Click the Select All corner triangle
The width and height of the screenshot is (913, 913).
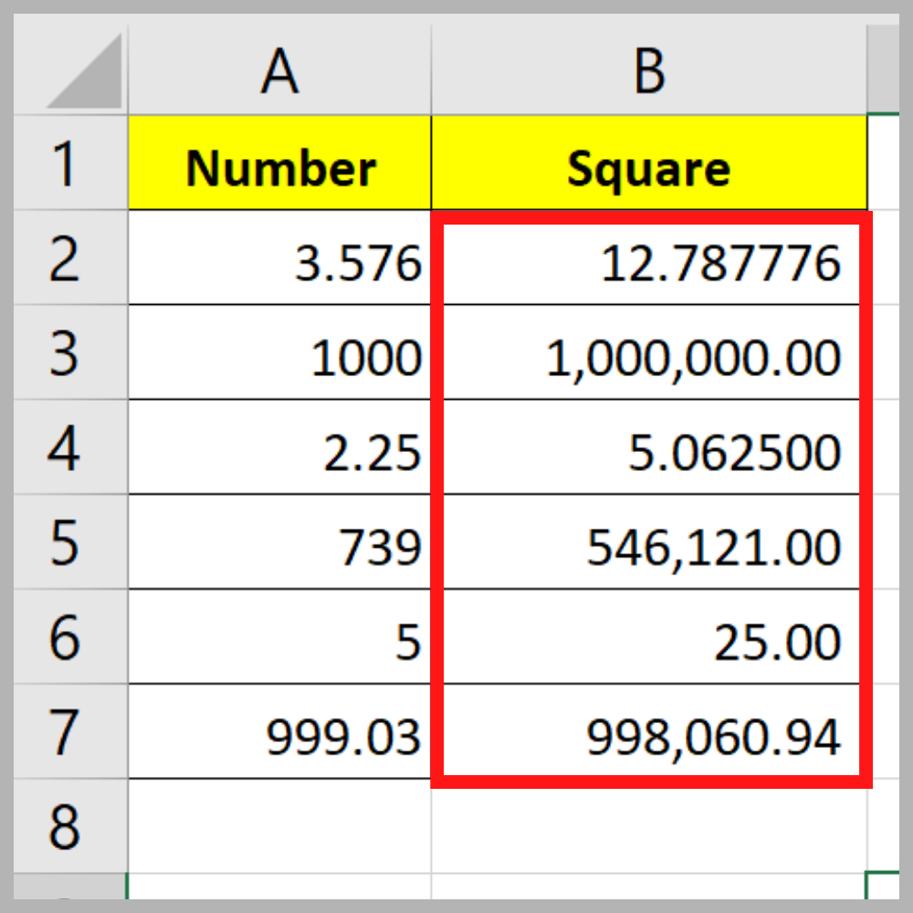(84, 71)
